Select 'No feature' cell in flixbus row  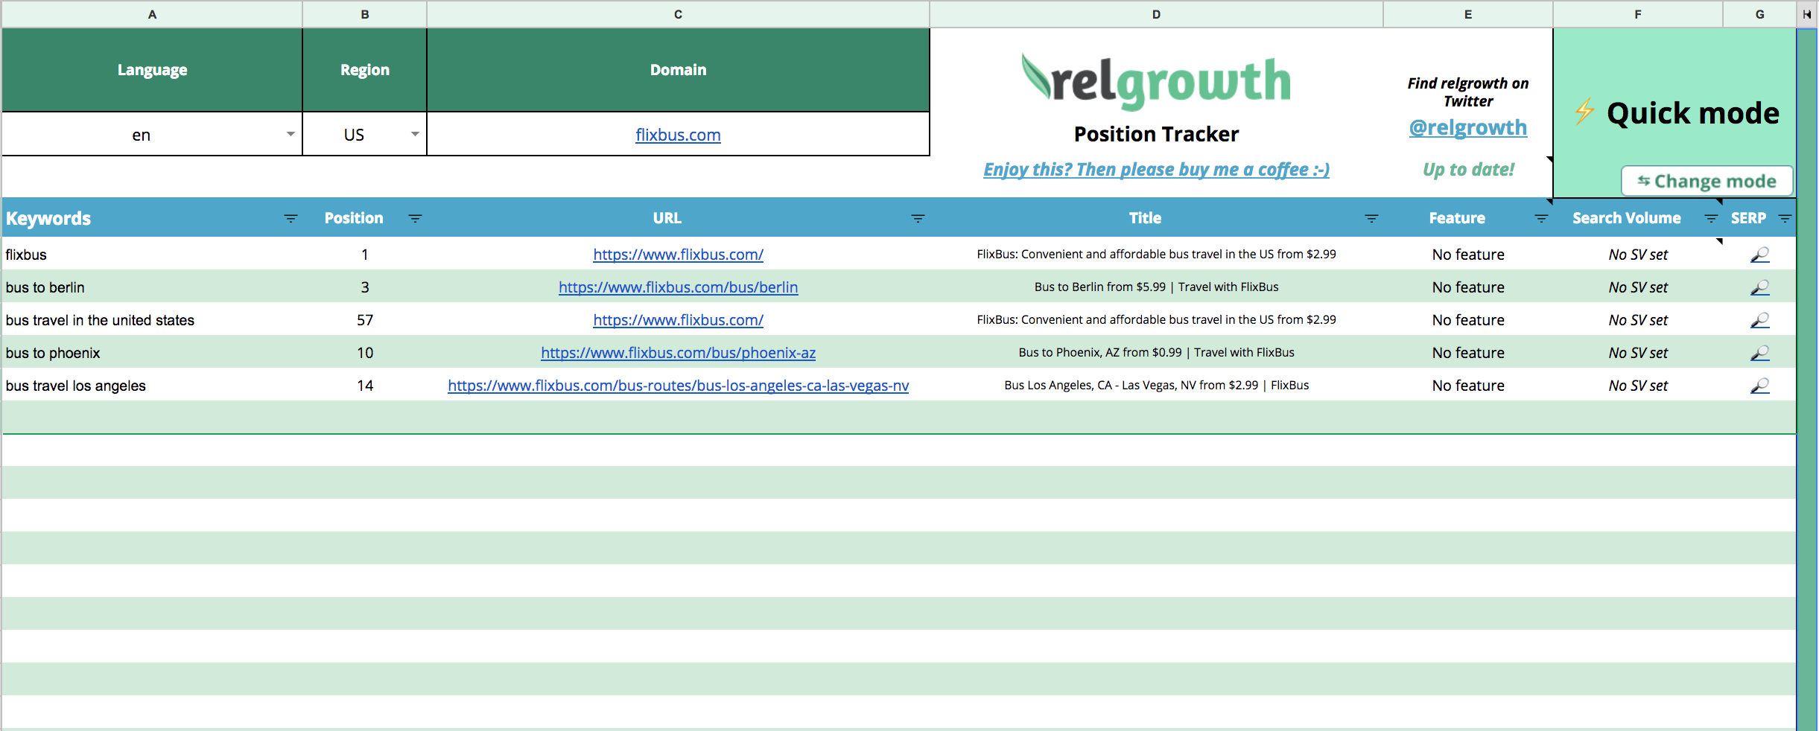pos(1468,255)
